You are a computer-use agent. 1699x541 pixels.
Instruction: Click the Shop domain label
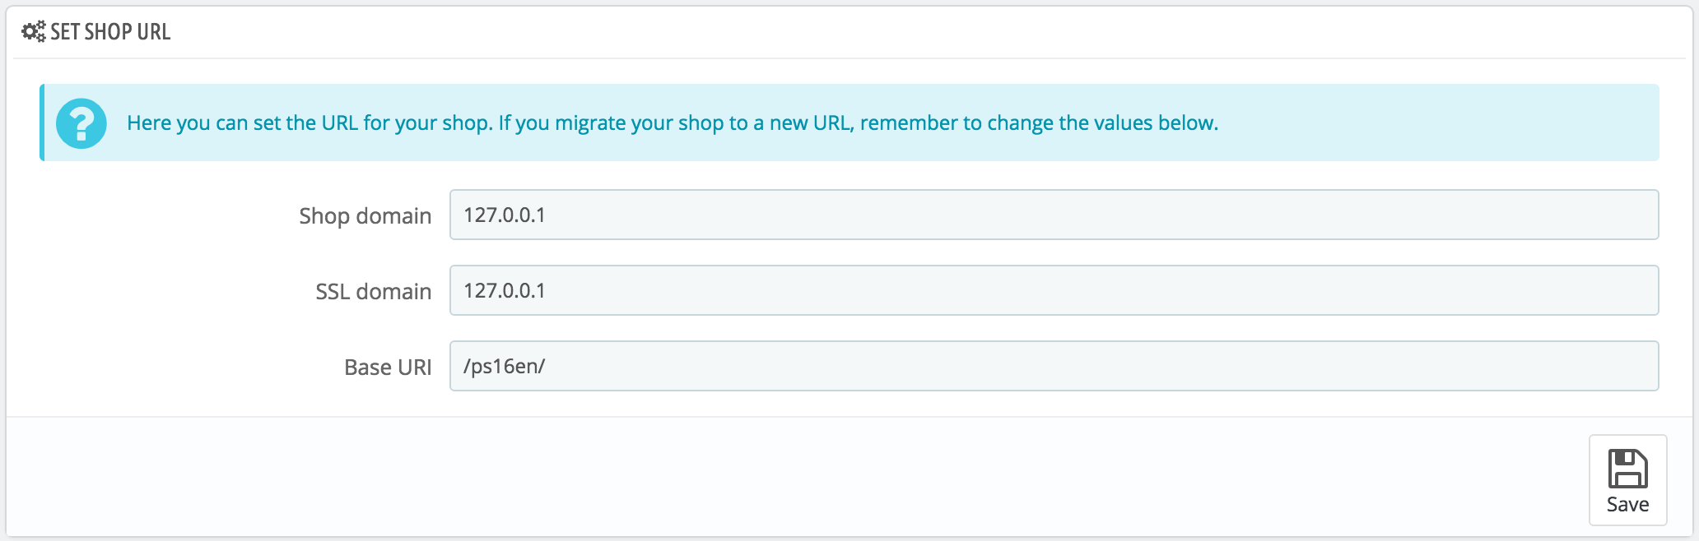click(365, 215)
